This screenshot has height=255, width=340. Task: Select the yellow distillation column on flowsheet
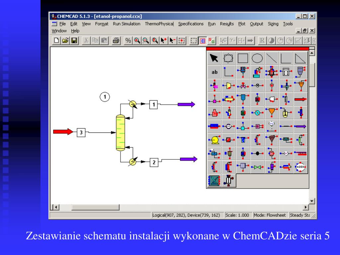click(120, 133)
